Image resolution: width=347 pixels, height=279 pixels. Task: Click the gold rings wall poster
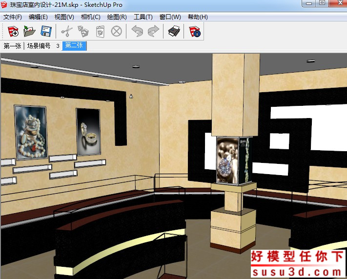point(88,132)
